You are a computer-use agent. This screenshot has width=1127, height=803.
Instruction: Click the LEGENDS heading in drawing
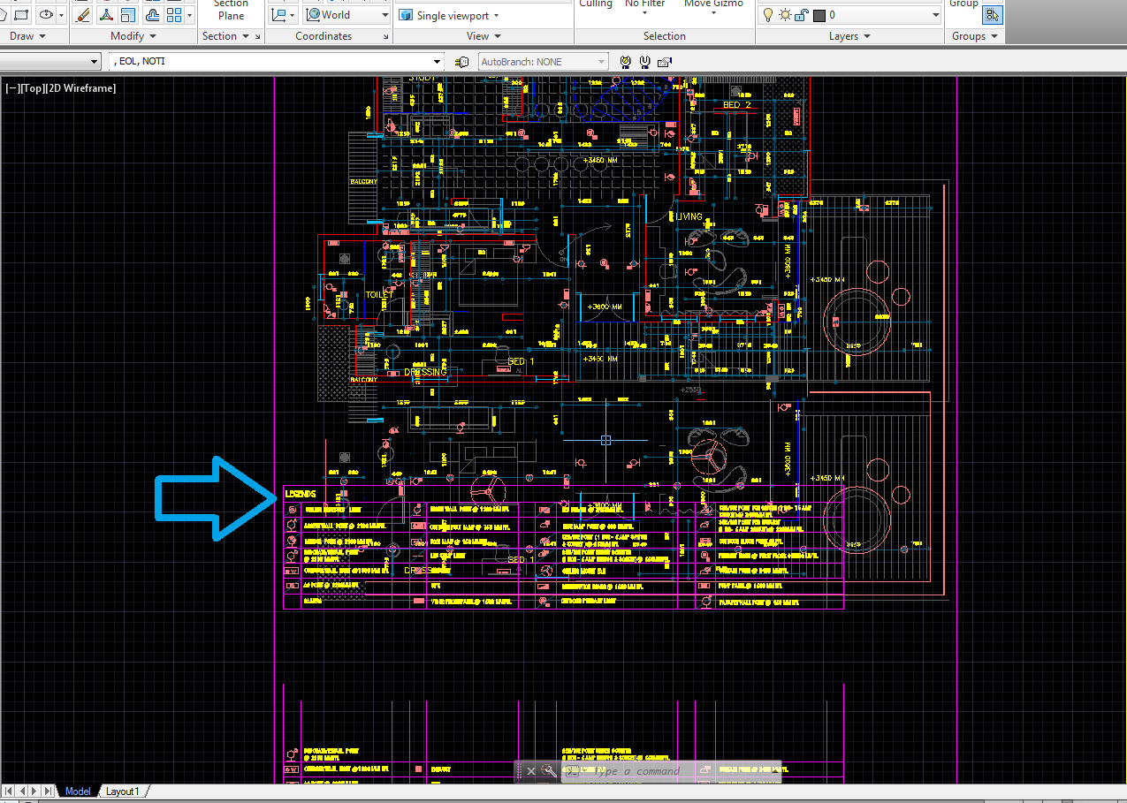[301, 494]
